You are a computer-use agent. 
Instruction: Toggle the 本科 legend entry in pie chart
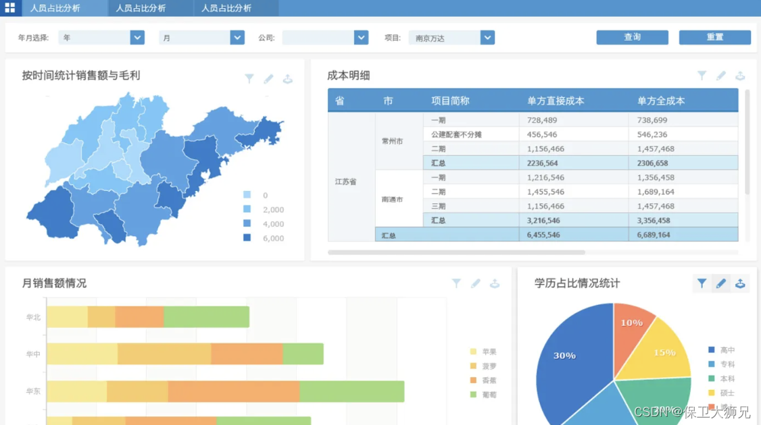tap(722, 378)
